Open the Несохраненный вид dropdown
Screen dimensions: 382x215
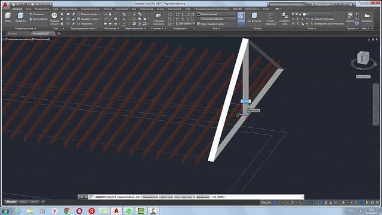[216, 19]
